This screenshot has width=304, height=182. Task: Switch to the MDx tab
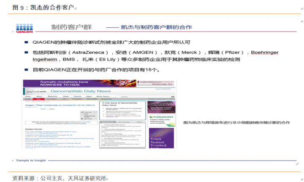(x=38, y=99)
